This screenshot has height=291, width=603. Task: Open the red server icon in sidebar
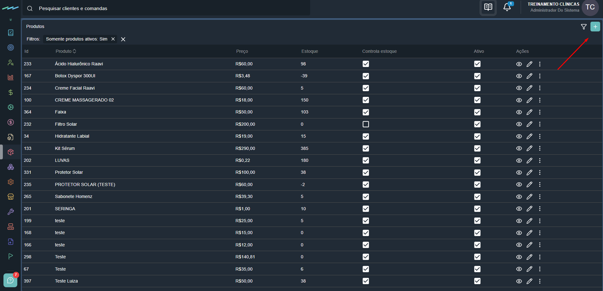[x=11, y=227]
